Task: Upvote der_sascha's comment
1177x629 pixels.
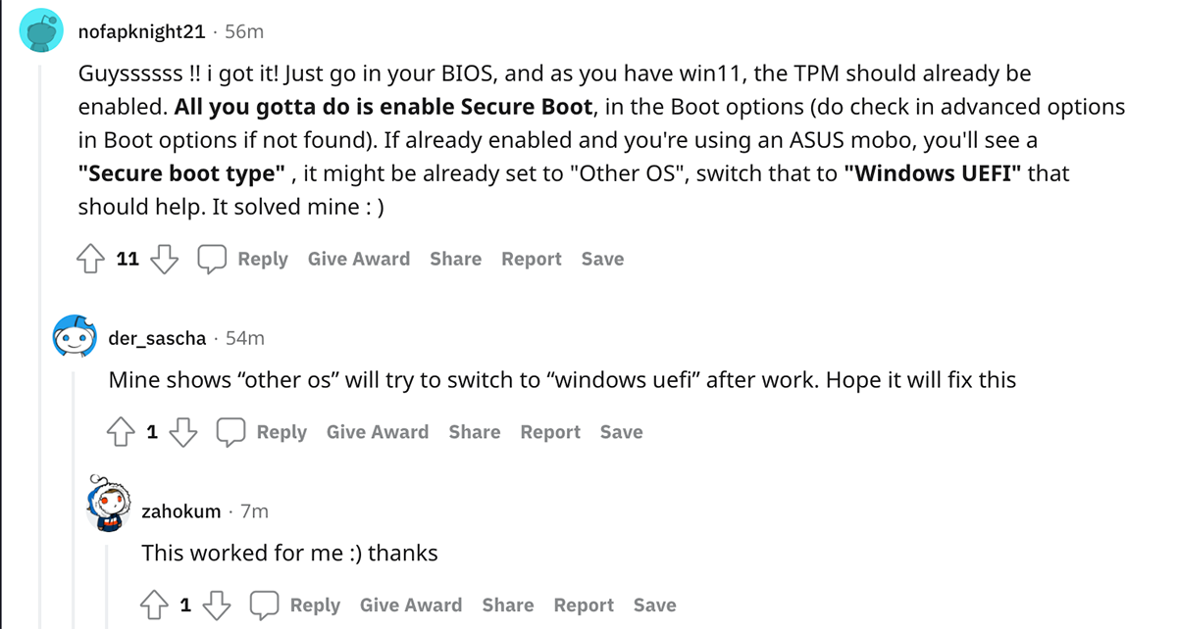Action: click(121, 432)
